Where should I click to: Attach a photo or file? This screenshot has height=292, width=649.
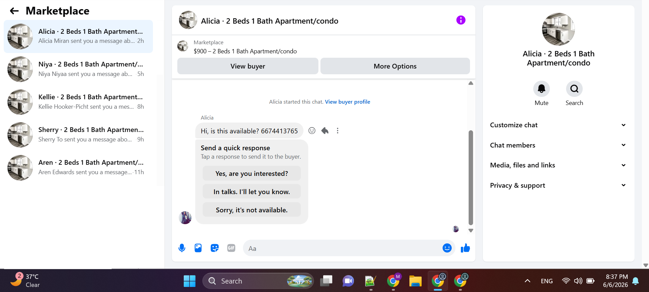[198, 248]
